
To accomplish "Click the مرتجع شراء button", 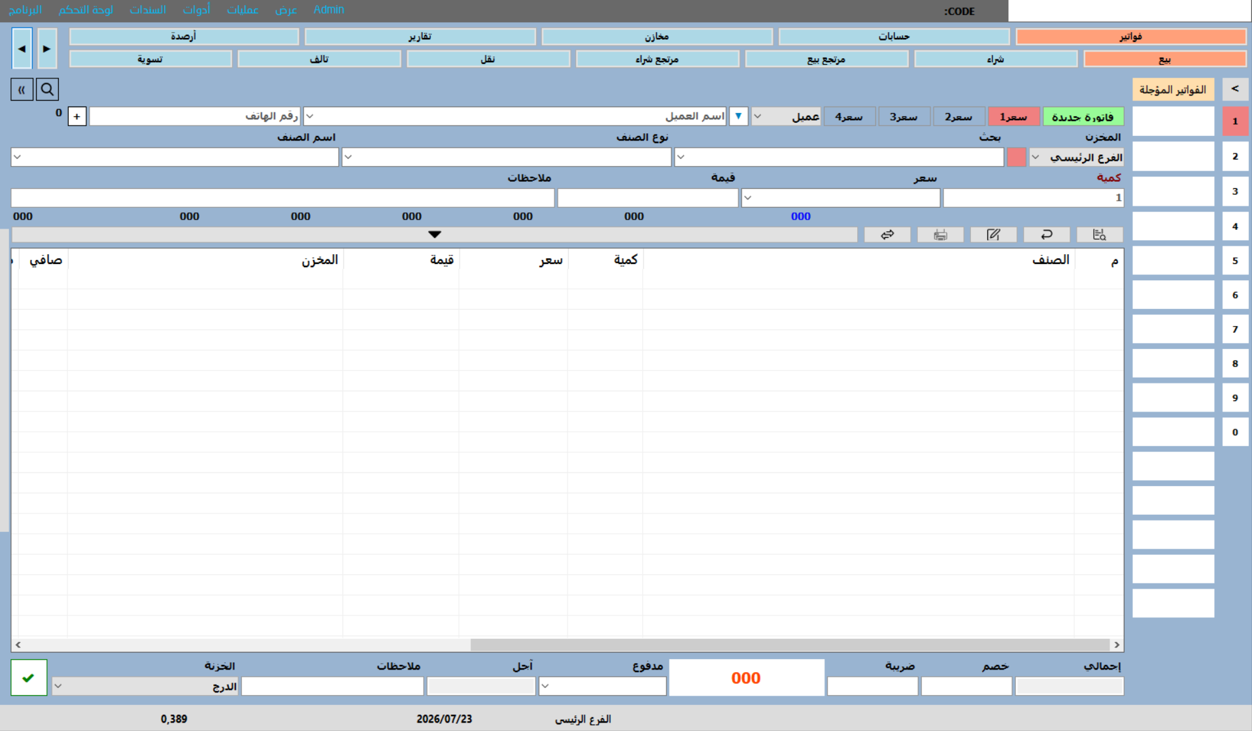I will (657, 59).
